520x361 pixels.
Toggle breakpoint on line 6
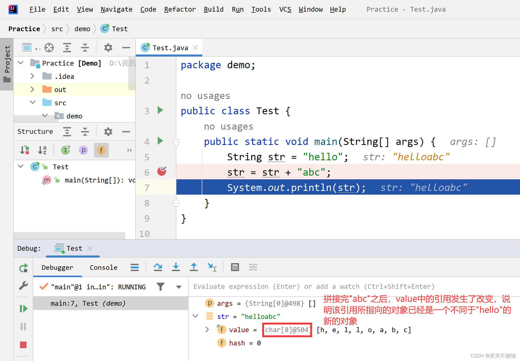click(162, 172)
